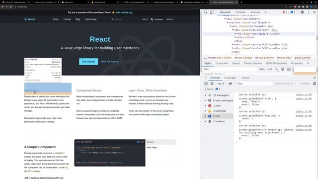This screenshot has width=318, height=179.
Task: Click the browser back arrow
Action: pyautogui.click(x=2, y=6)
